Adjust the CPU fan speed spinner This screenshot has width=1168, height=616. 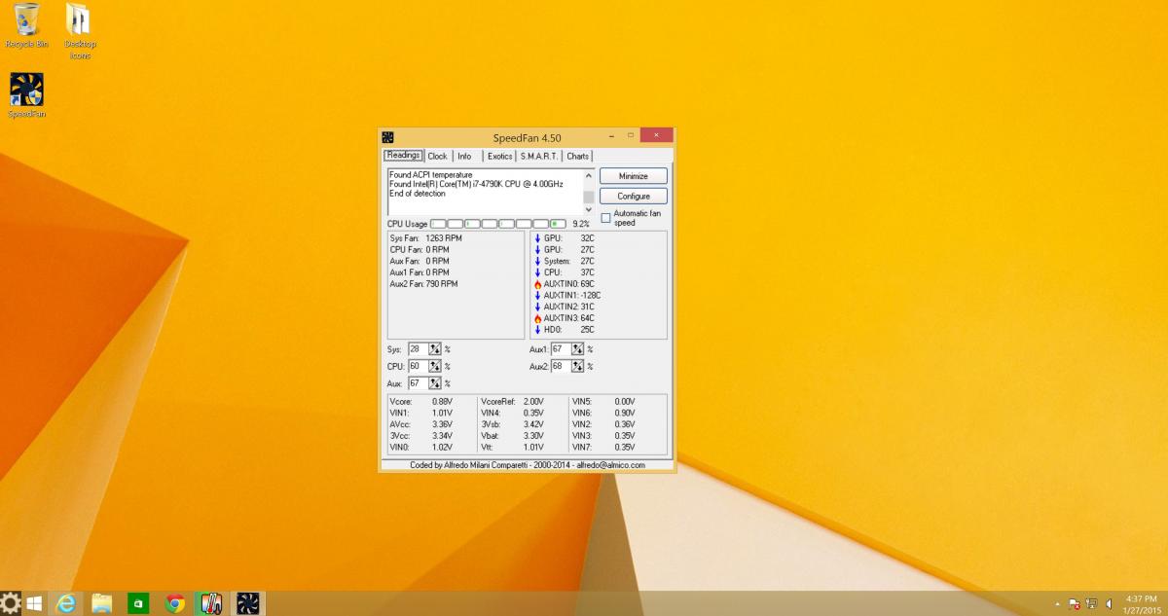coord(435,366)
